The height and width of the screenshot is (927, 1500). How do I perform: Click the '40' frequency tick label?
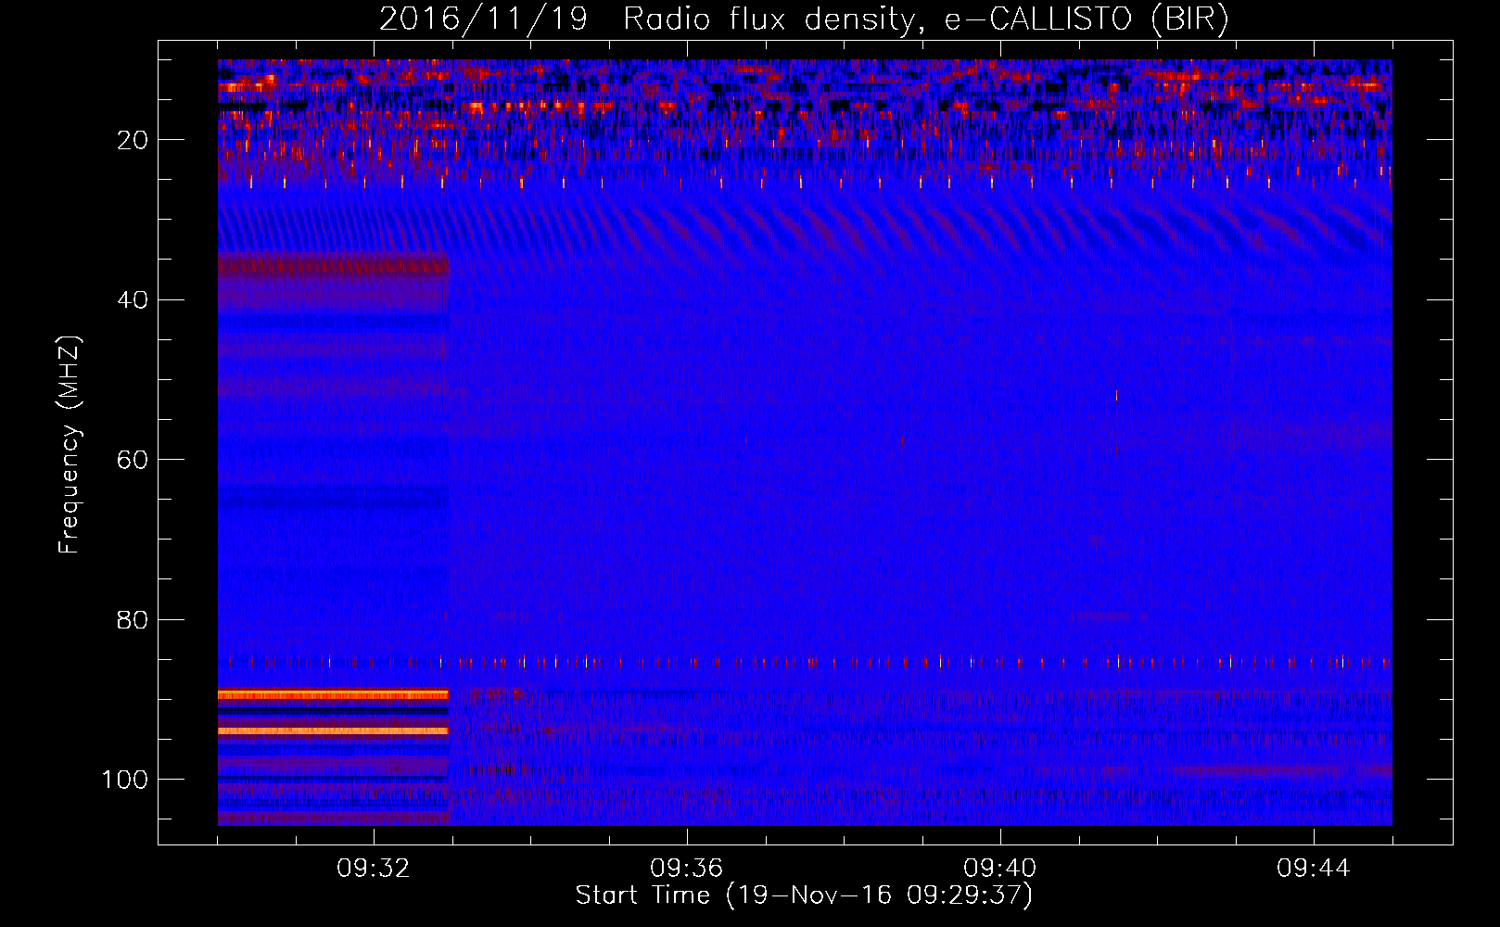133,300
